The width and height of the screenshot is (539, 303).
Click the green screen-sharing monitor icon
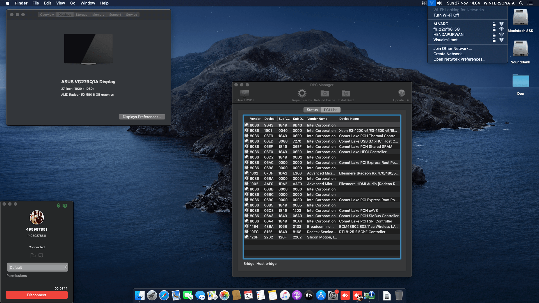pos(65,206)
